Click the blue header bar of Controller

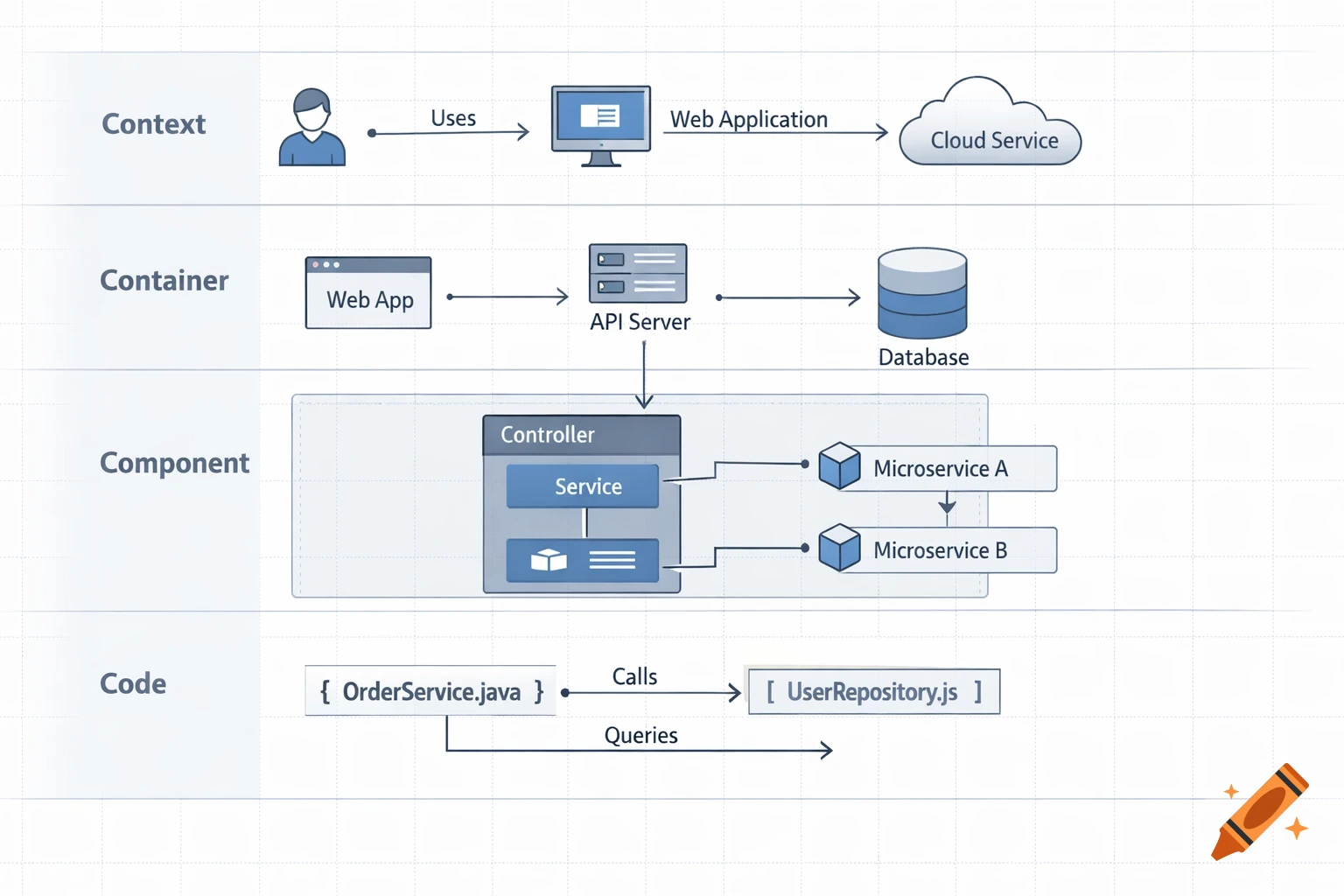click(x=581, y=434)
